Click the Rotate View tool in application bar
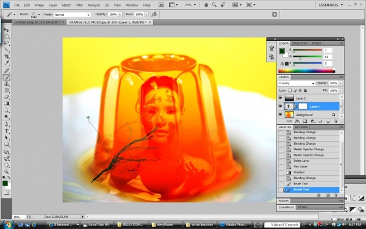Viewport: 366px width, 229px height. [223, 5]
